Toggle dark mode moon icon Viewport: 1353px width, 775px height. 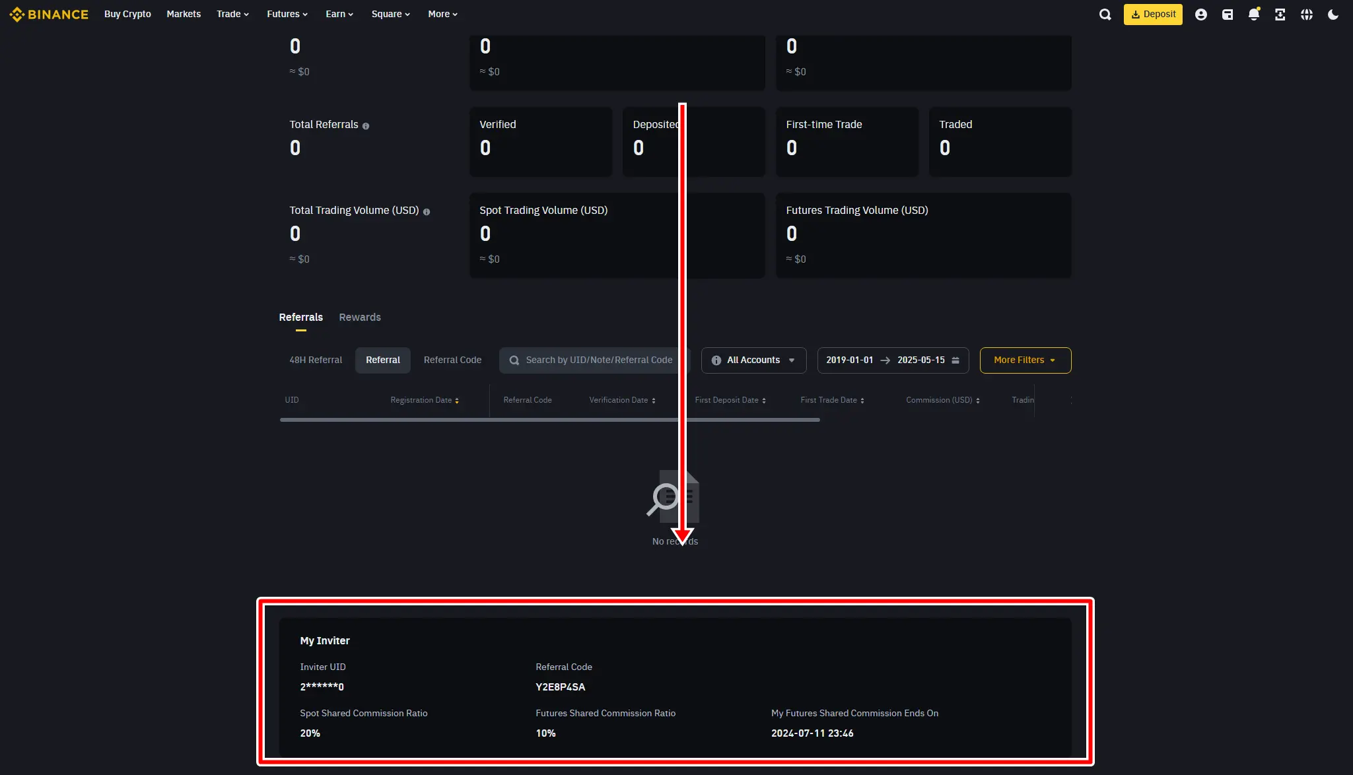[1333, 15]
